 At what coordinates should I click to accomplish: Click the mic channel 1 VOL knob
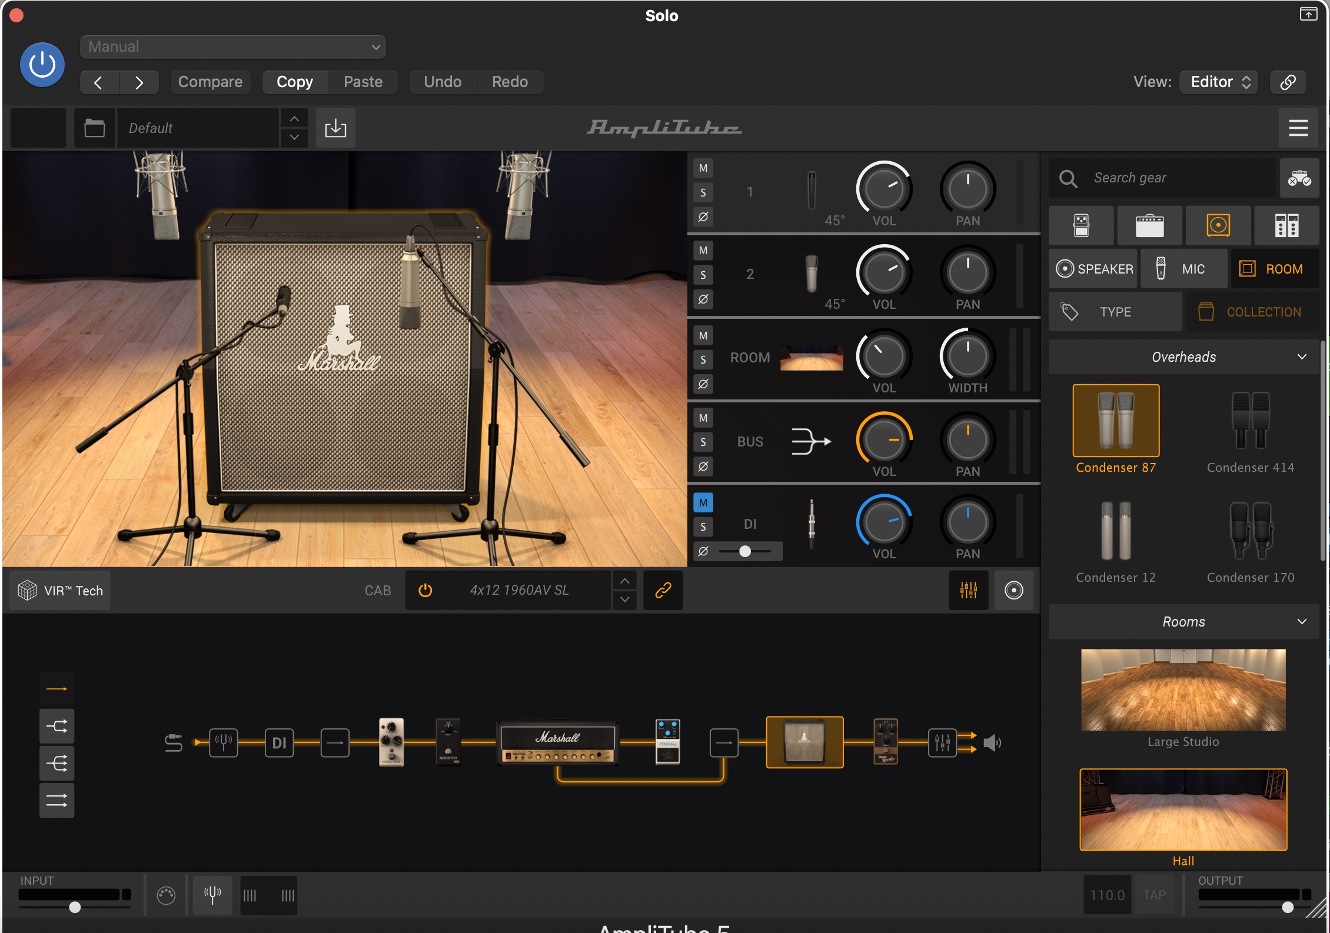coord(884,189)
